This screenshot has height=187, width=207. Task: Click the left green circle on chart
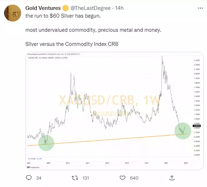pyautogui.click(x=46, y=143)
